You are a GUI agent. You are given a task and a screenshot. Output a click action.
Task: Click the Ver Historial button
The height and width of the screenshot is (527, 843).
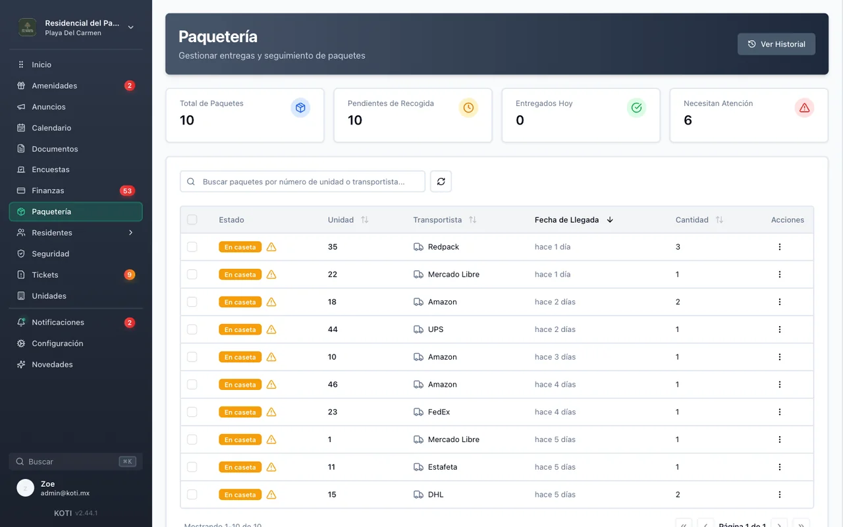click(x=776, y=44)
